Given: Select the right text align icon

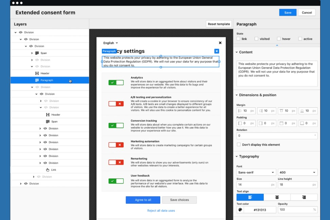Looking at the screenshot, I should pos(304,197).
